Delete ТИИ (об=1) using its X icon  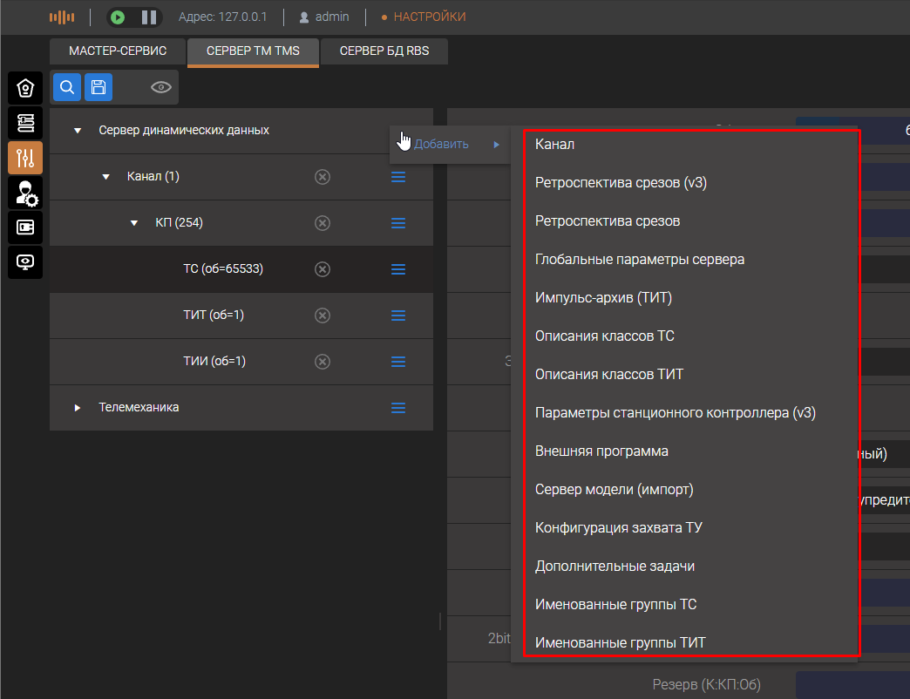click(322, 362)
